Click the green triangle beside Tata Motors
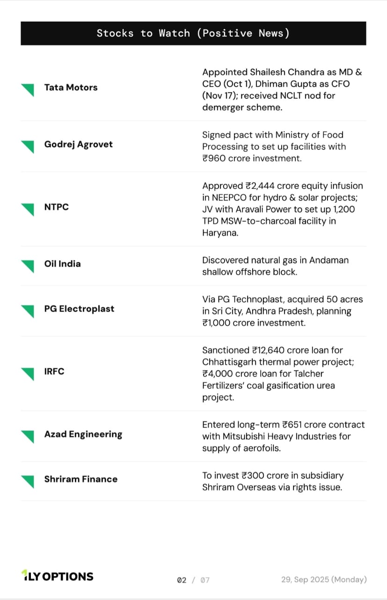This screenshot has width=387, height=600. (29, 89)
